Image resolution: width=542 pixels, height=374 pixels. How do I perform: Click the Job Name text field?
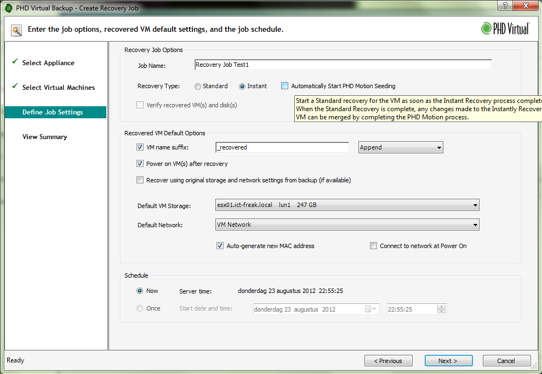click(343, 65)
